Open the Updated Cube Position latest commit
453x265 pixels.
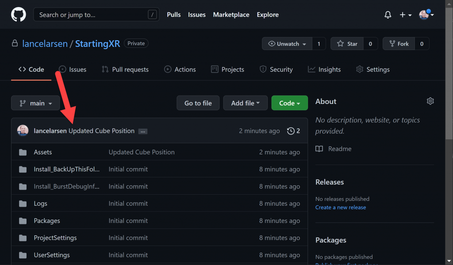coord(101,131)
